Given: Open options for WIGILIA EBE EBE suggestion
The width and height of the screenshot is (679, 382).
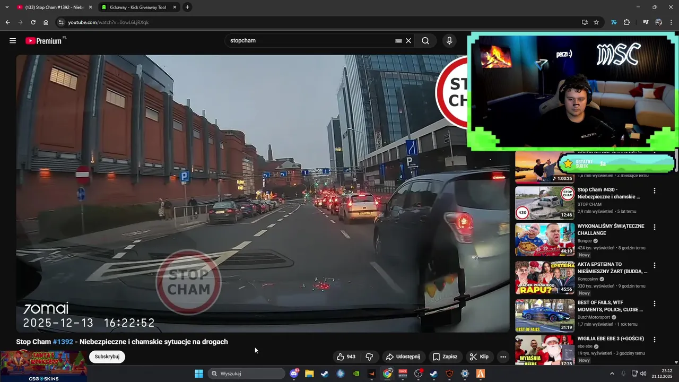Looking at the screenshot, I should click(655, 339).
